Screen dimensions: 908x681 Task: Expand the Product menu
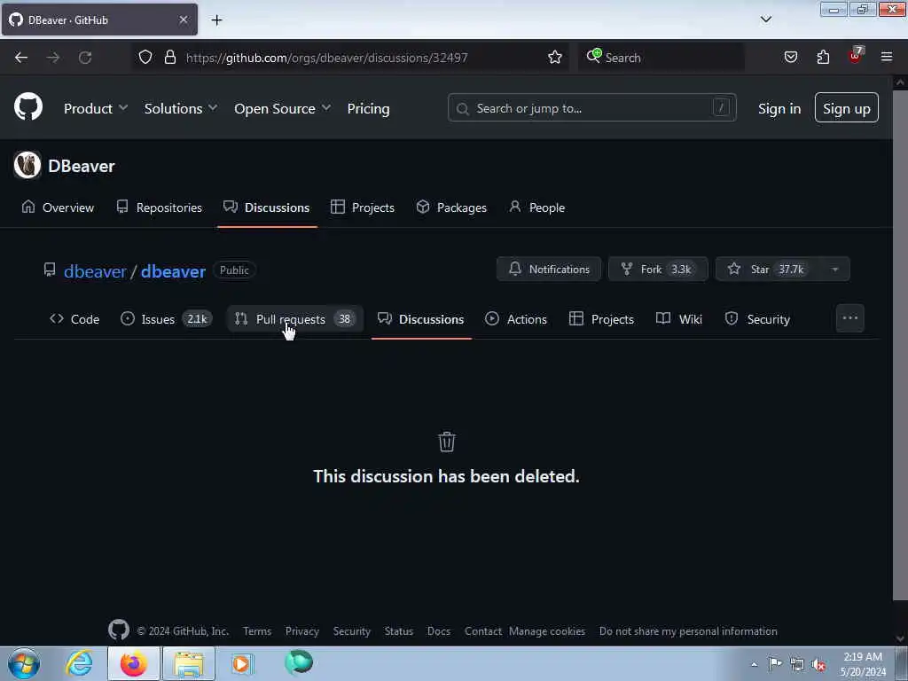point(96,108)
